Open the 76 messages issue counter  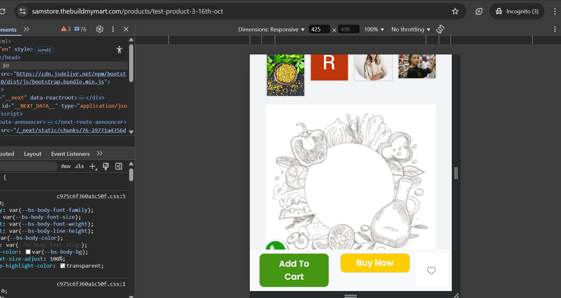click(80, 29)
